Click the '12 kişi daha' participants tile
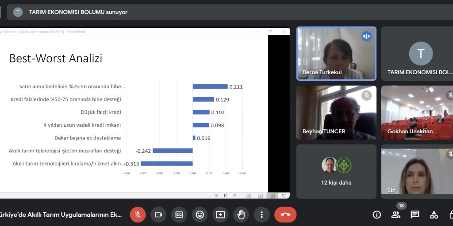Image resolution: width=453 pixels, height=226 pixels. coord(336,171)
